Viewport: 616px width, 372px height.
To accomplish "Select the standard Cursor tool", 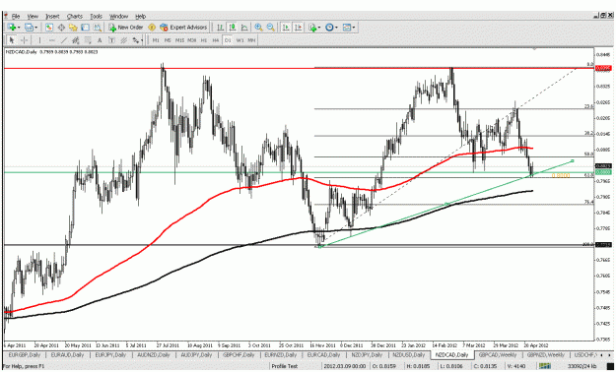I will [12, 40].
